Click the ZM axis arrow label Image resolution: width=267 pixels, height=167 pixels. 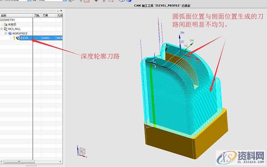coord(182,33)
